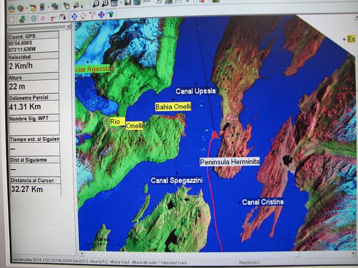The height and width of the screenshot is (268, 358).
Task: Click the green umbrella-shaped T icon
Action: tap(111, 14)
